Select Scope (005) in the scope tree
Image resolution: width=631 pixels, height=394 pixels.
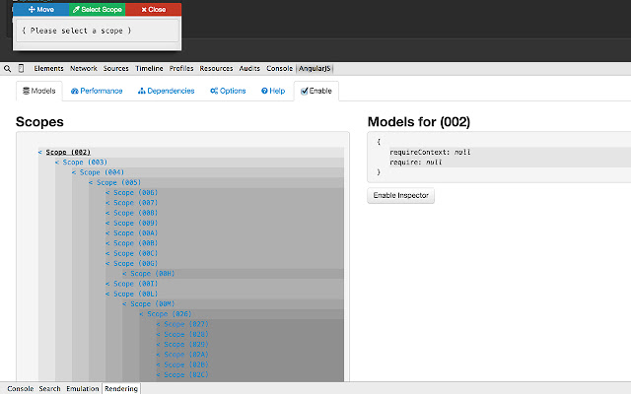click(118, 182)
